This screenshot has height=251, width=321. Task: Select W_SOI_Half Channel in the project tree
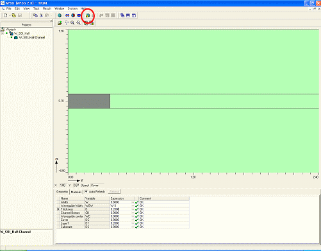(x=32, y=37)
